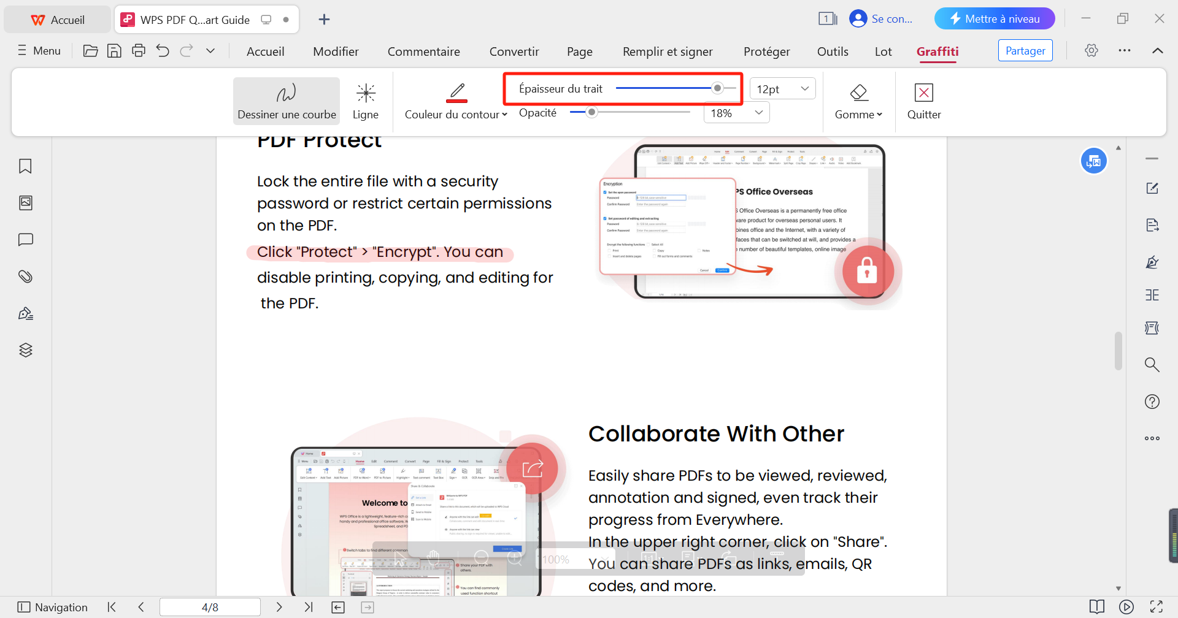Print the PDF using the printer icon
This screenshot has height=618, width=1178.
(x=139, y=51)
